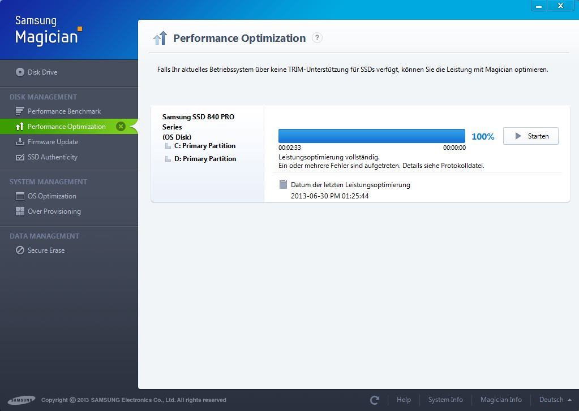Click the Performance Benchmark bars icon

[x=20, y=111]
